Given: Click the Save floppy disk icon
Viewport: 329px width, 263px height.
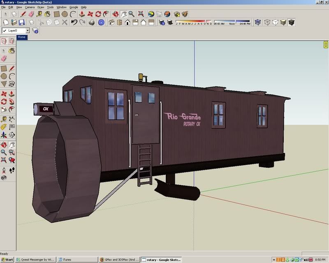Looking at the screenshot, I should 22,22.
